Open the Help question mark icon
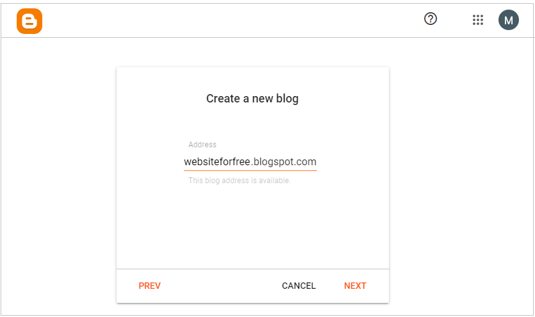 click(x=431, y=19)
